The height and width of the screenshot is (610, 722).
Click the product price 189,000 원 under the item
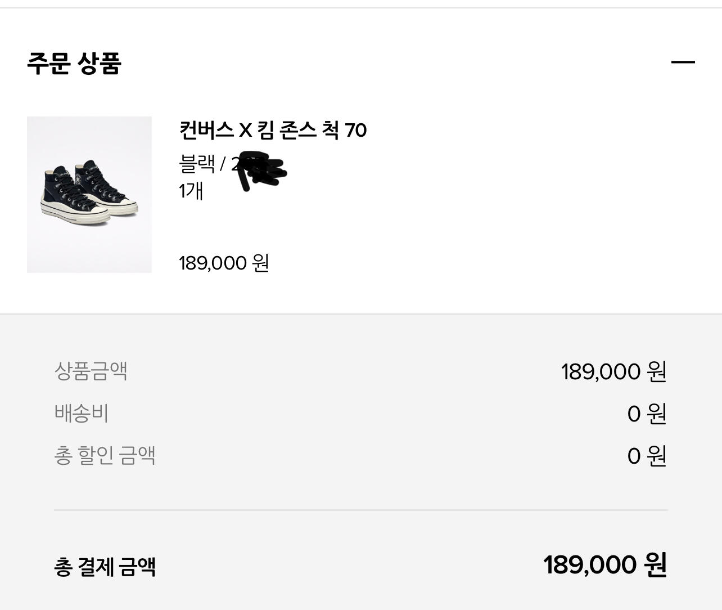click(x=224, y=263)
